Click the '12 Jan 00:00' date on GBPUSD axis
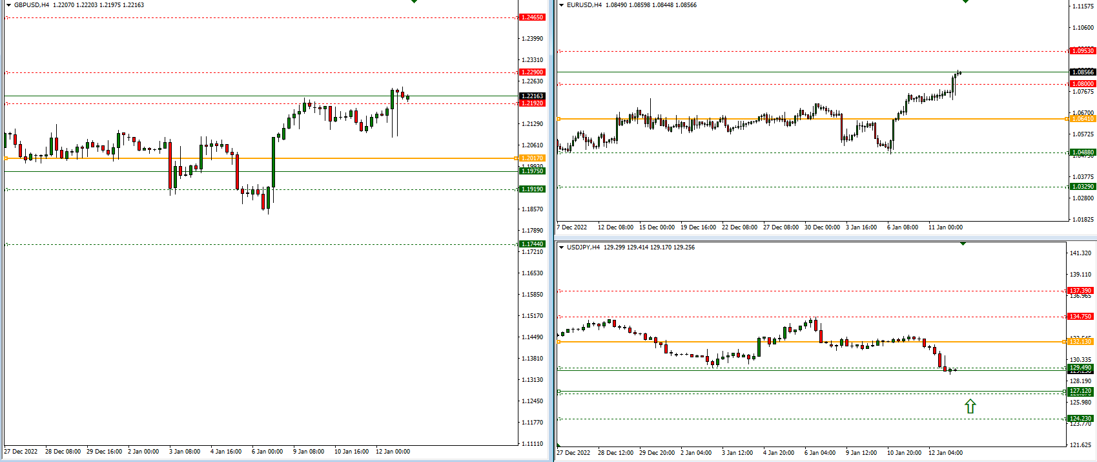This screenshot has width=1097, height=462. click(393, 452)
